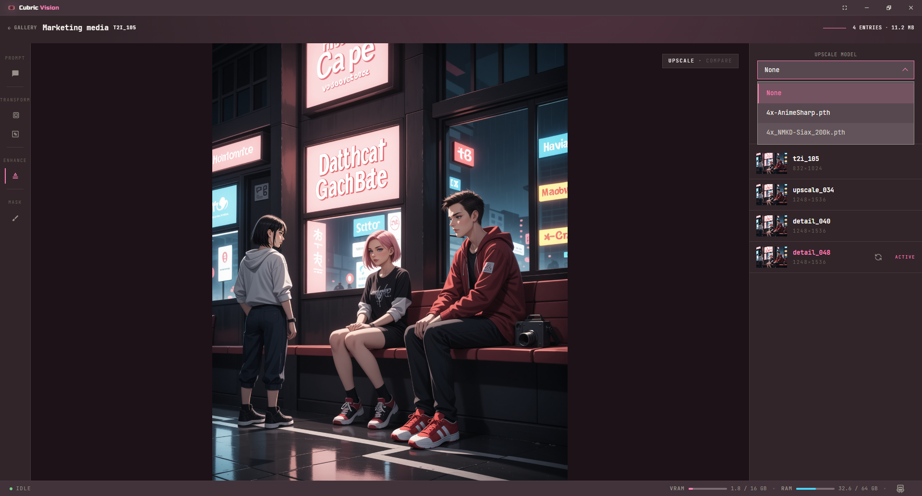
Task: Select the detail_048 entry name
Action: point(812,252)
